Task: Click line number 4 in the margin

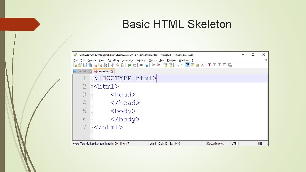Action: 84,103
